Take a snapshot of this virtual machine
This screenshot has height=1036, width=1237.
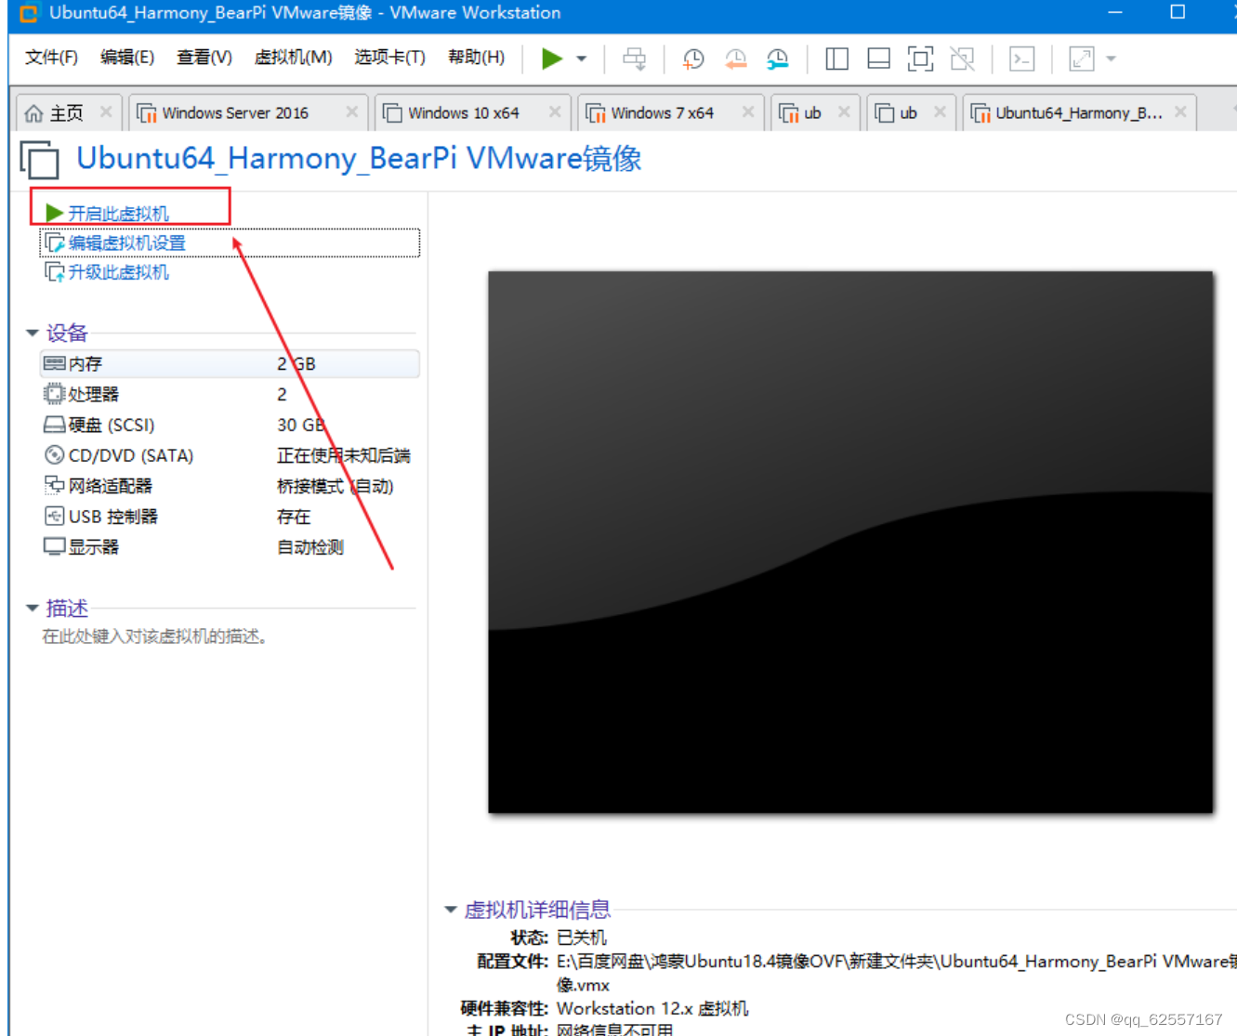693,59
